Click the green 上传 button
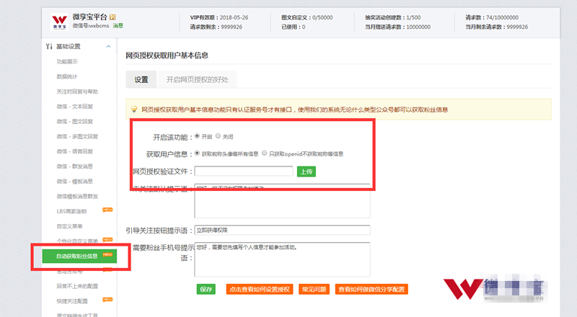 point(306,171)
